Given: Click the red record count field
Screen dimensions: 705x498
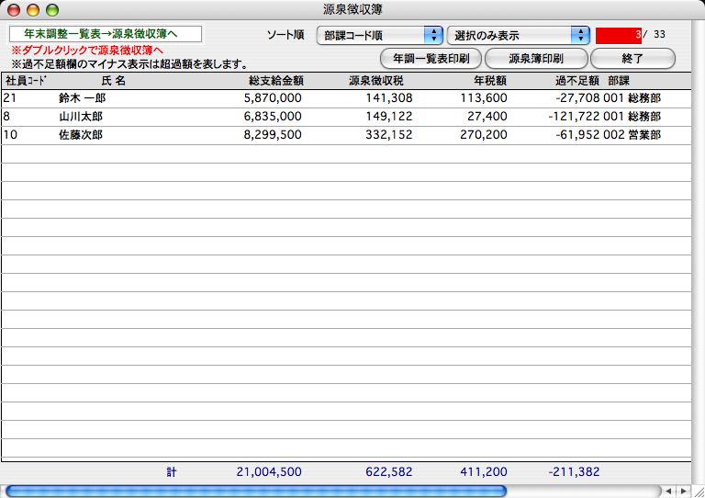Looking at the screenshot, I should 619,35.
